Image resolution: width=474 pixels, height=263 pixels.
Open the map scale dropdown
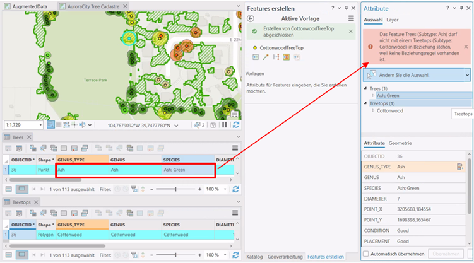(40, 125)
